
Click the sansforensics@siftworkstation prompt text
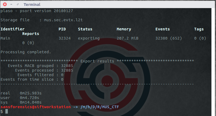[36, 107]
